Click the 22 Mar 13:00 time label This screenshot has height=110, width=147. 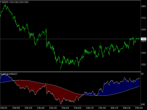coord(53,108)
